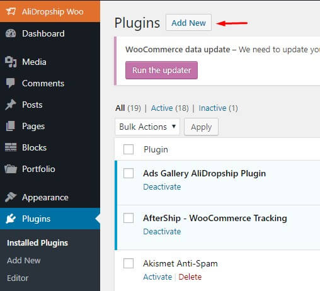Tick the AfterShip WooCommerce Tracking checkbox
The height and width of the screenshot is (291, 320).
pos(129,218)
